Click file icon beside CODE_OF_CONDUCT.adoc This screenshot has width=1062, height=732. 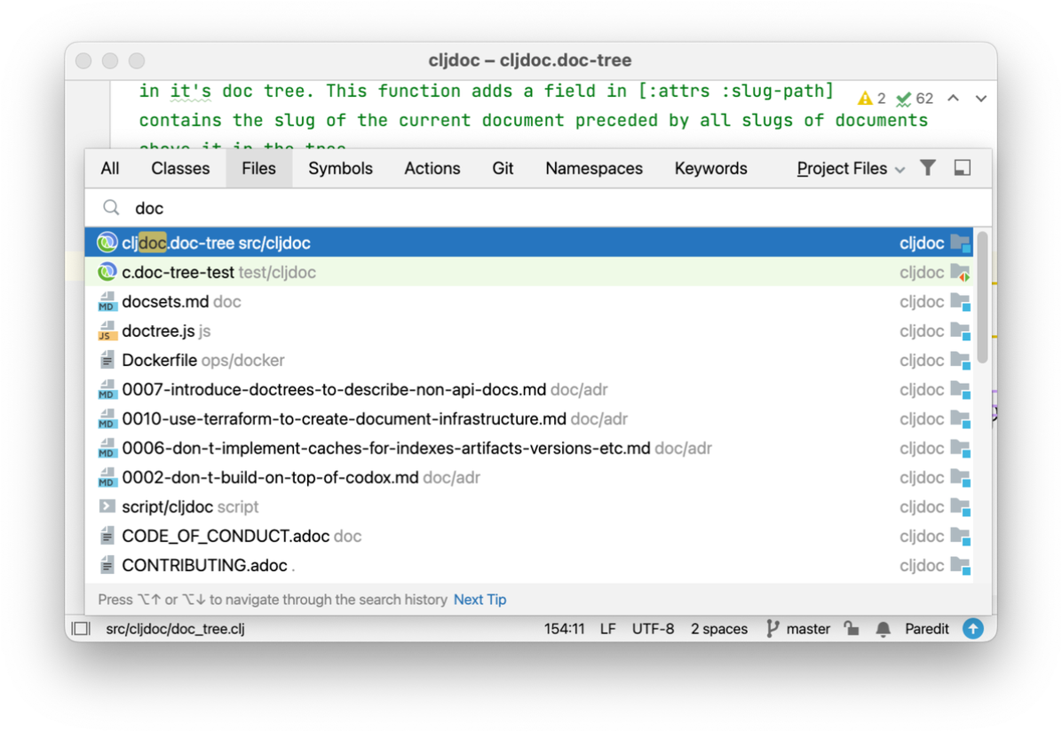(x=107, y=537)
